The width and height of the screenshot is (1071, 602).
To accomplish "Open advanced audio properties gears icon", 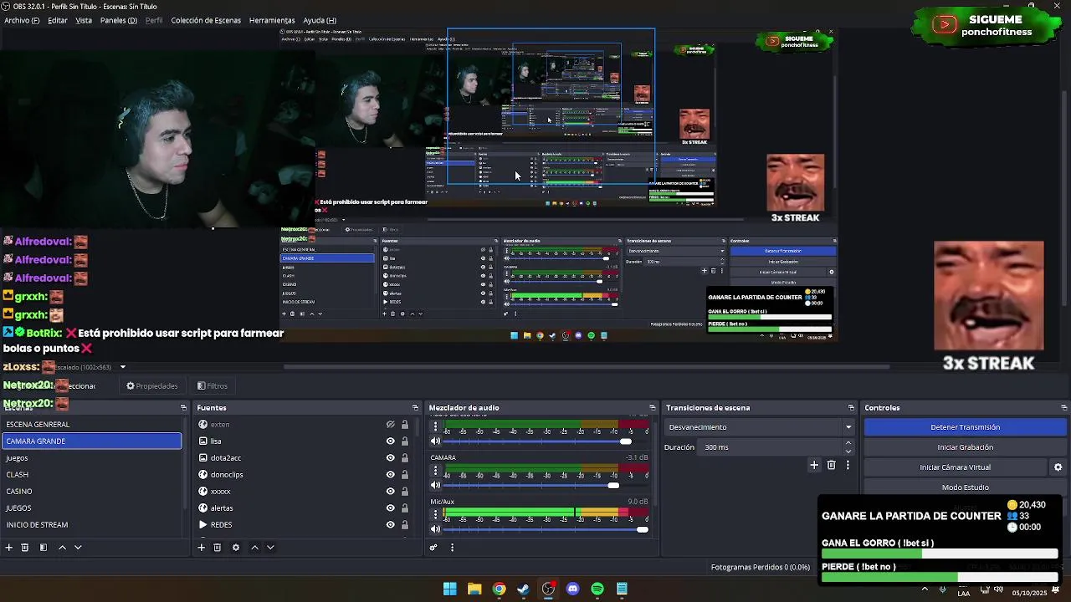I will pos(433,548).
